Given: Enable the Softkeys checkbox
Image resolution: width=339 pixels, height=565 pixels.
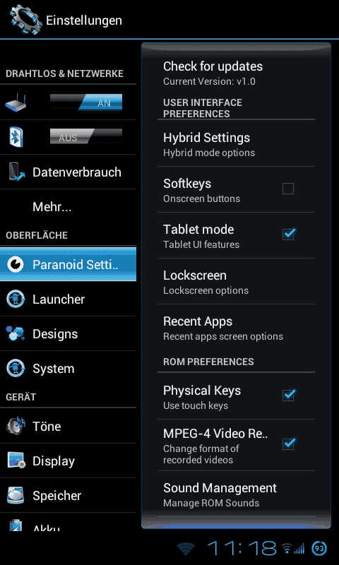Looking at the screenshot, I should pos(288,189).
